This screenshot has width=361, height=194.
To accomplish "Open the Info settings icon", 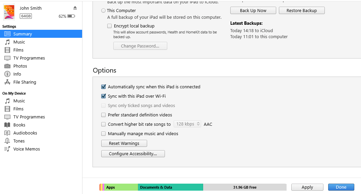I will click(x=7, y=74).
